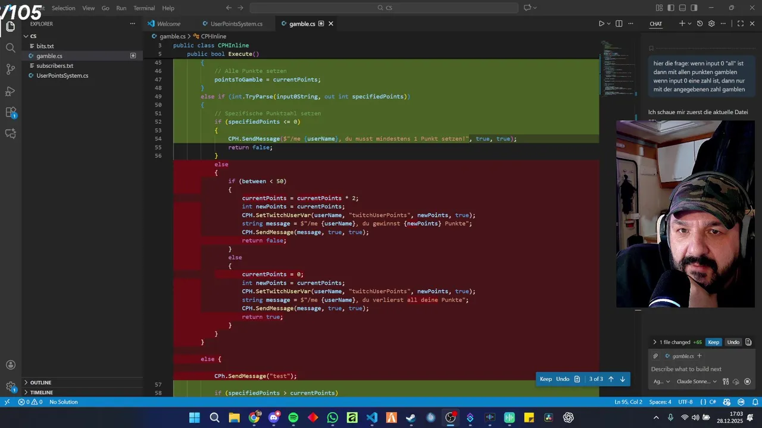Click Undo in the floating diff toolbar
762x428 pixels.
pyautogui.click(x=563, y=379)
